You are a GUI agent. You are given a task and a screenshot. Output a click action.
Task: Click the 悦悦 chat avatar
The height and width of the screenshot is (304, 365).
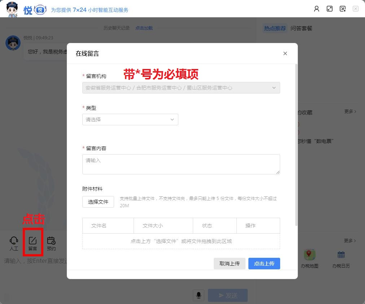13,43
